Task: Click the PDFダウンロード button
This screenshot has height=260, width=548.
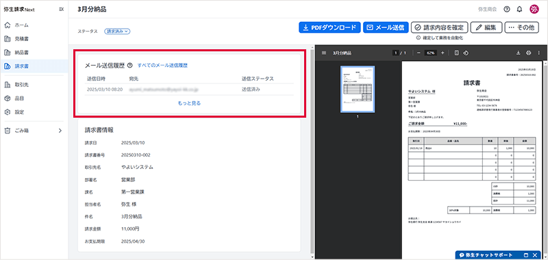Action: 329,27
